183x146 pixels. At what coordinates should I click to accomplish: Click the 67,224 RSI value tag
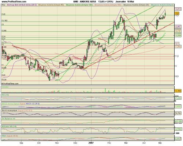tap(178, 98)
